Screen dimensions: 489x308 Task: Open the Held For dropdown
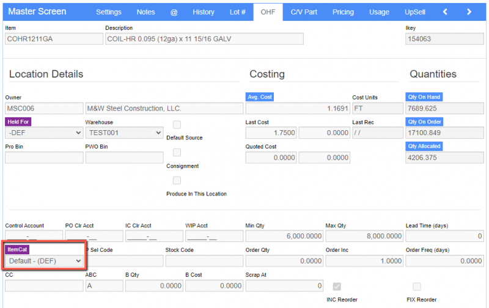[x=43, y=133]
